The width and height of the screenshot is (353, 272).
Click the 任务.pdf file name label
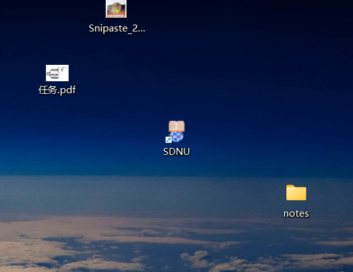tap(57, 90)
